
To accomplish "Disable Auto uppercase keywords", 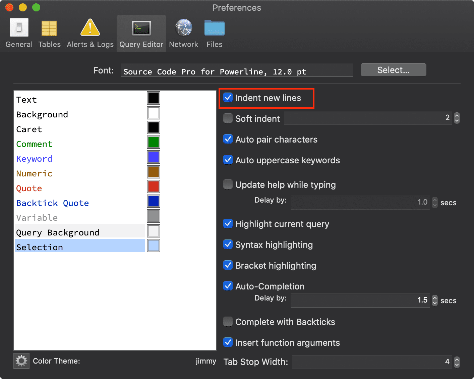I will (228, 160).
